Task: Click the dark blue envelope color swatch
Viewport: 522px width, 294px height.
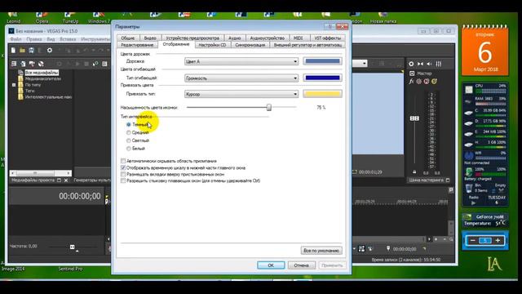Action: (323, 78)
